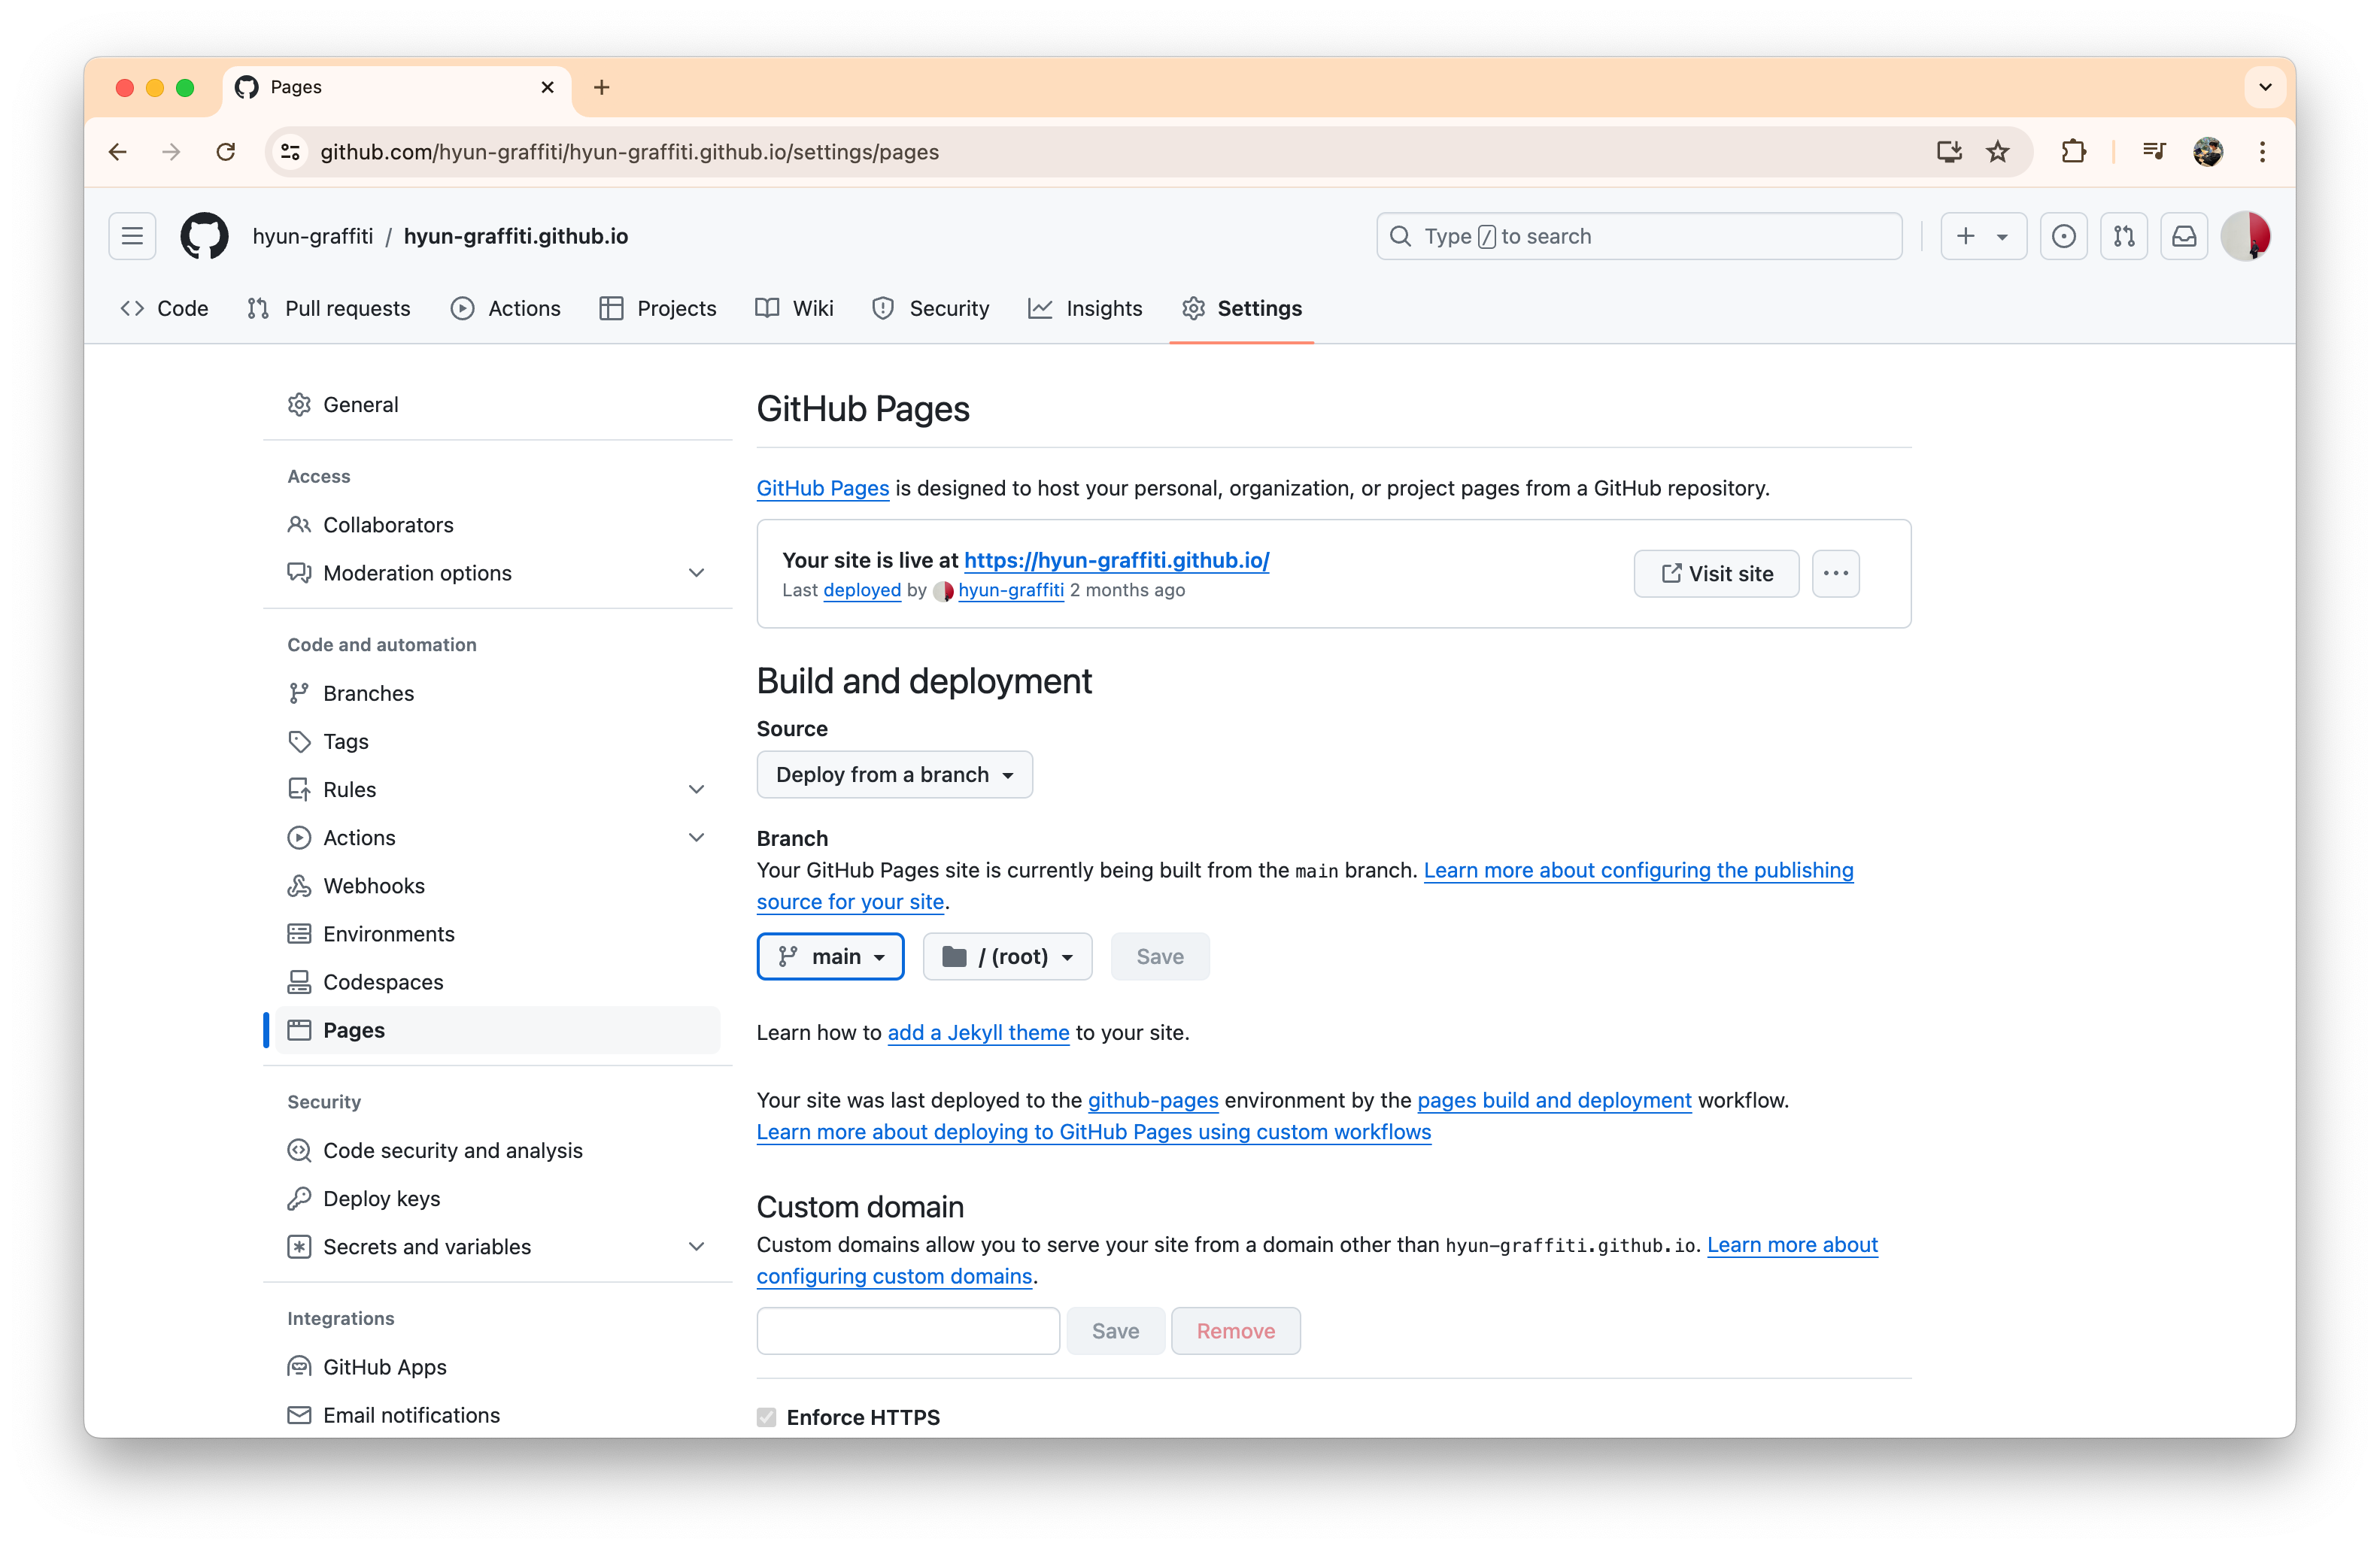Click the deployed link under site URL

tap(861, 590)
